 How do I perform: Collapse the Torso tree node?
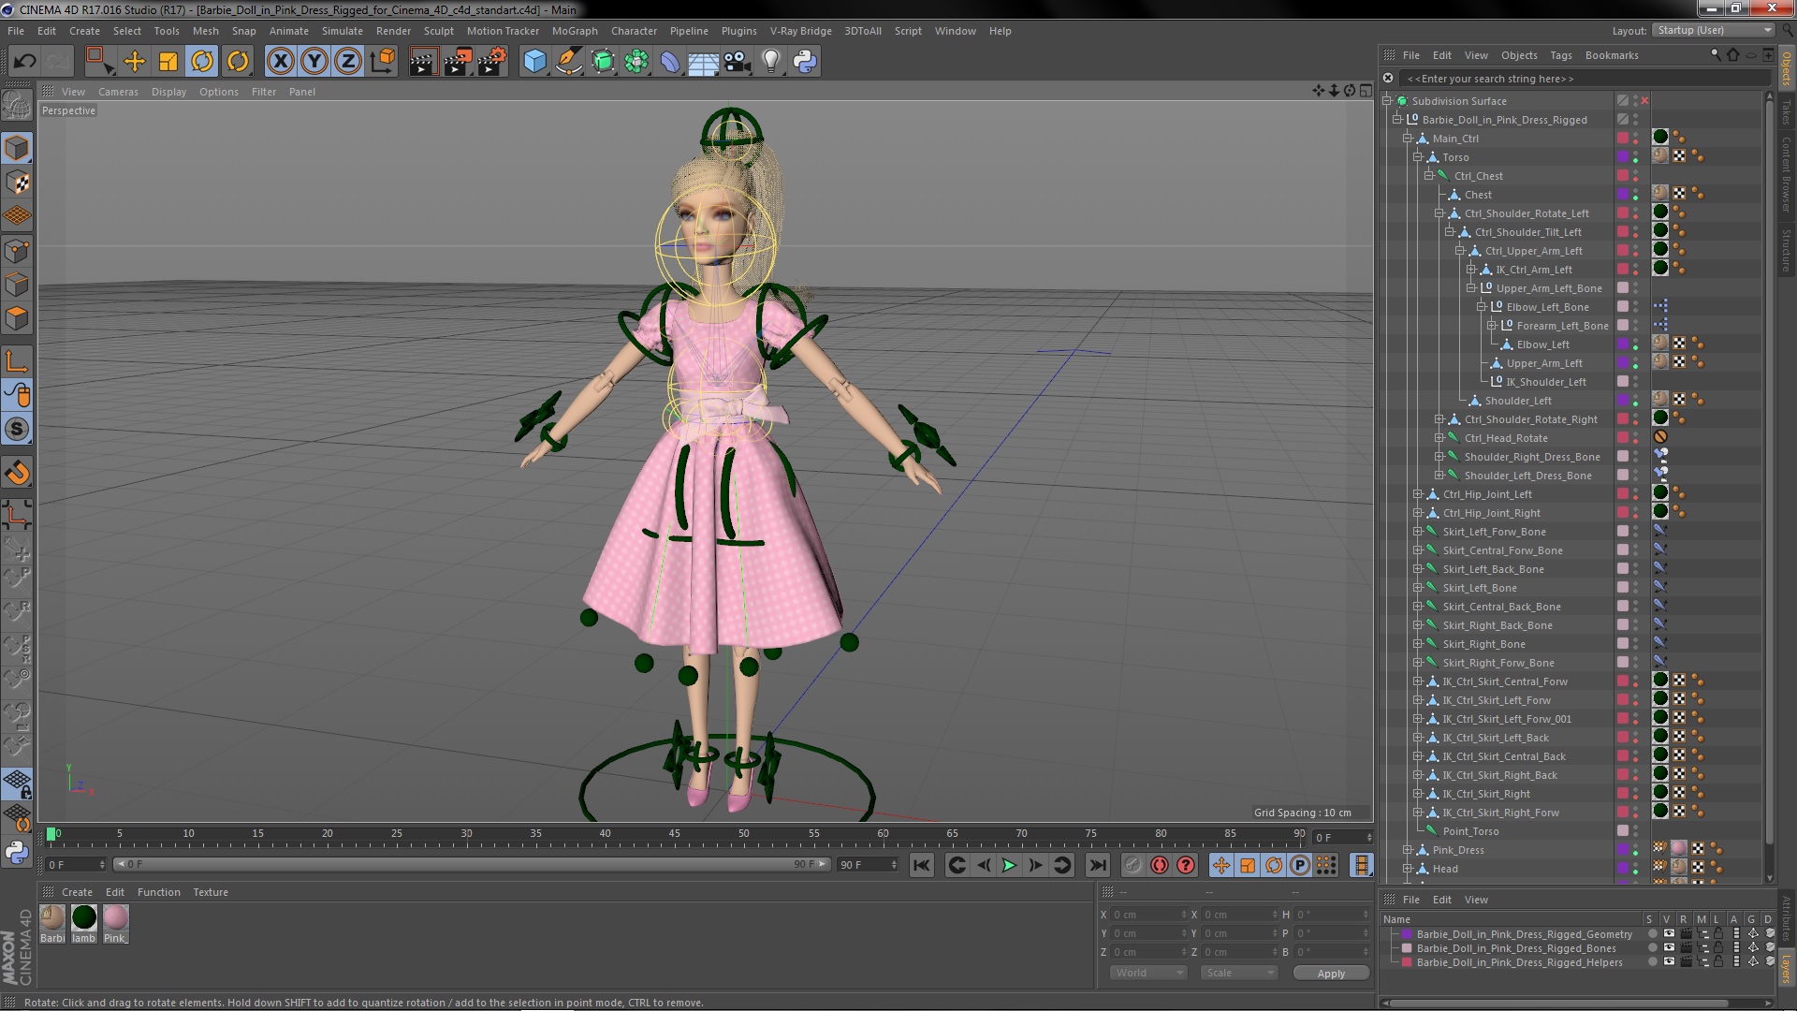(1418, 157)
